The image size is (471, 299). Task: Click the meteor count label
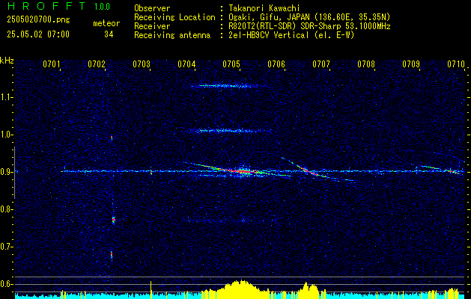(x=106, y=23)
